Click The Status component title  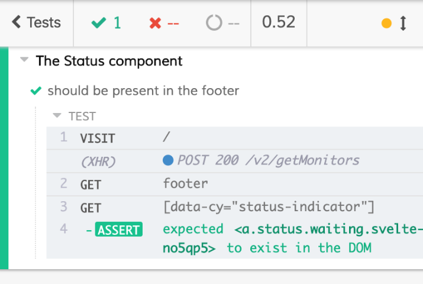[109, 61]
